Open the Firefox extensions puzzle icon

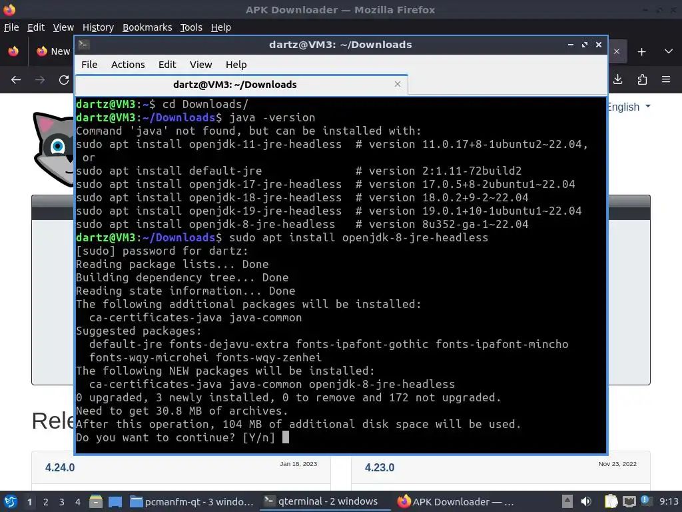pos(642,79)
